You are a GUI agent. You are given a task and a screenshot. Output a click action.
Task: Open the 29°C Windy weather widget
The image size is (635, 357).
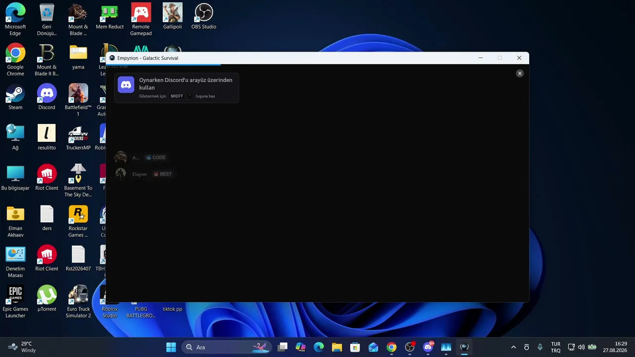tap(23, 347)
